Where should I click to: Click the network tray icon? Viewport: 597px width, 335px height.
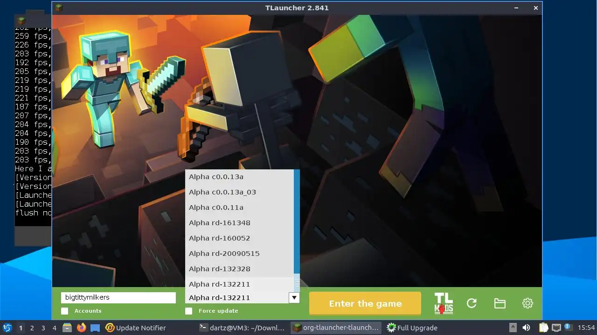tap(556, 328)
